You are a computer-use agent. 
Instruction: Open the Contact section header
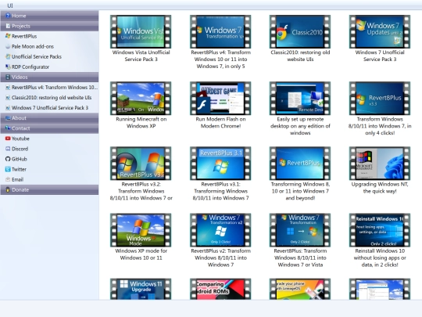tap(49, 128)
